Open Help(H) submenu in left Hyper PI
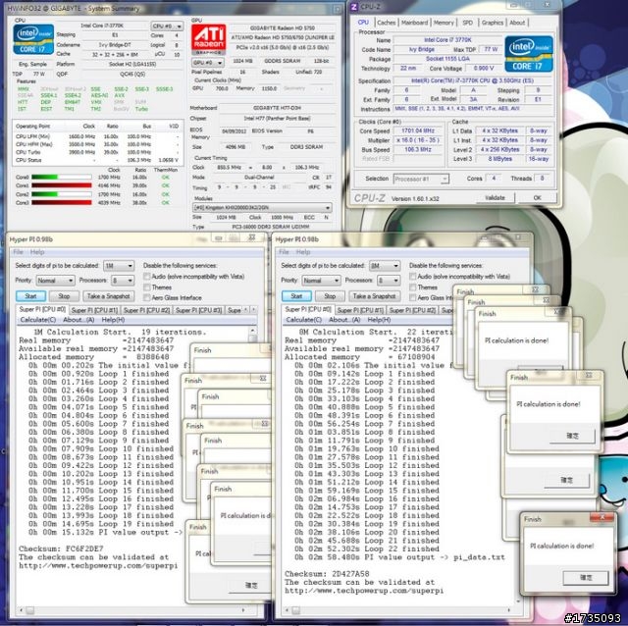Viewport: 628px width, 626px height. coord(113,320)
